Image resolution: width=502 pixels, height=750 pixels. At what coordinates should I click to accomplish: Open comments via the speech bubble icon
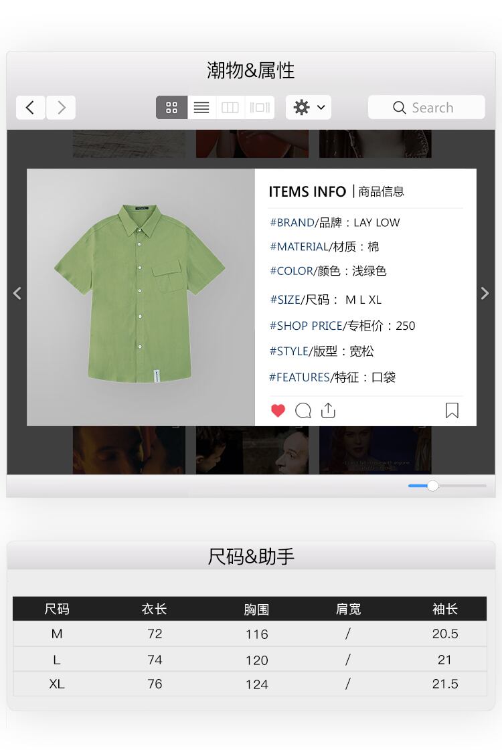point(303,410)
